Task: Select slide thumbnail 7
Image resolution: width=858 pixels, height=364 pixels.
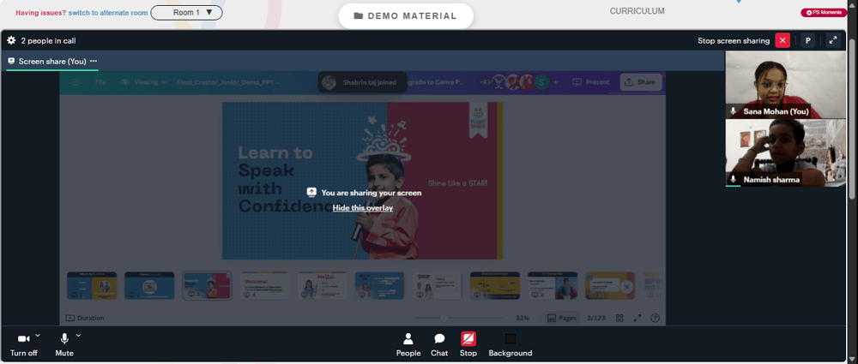Action: point(438,285)
